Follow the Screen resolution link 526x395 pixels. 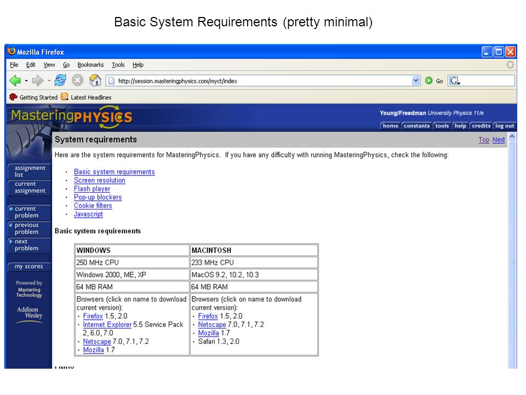(100, 180)
